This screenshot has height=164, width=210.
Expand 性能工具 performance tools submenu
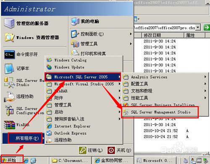[x=165, y=98]
